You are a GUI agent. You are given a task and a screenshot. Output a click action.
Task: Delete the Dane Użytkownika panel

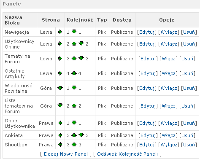[189, 123]
